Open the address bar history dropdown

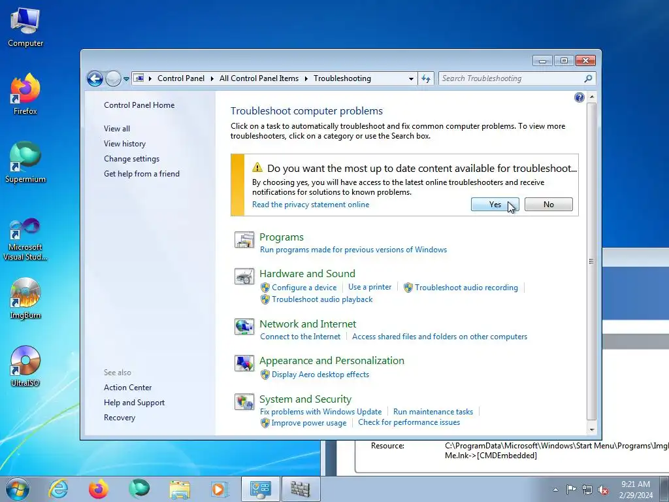(411, 78)
